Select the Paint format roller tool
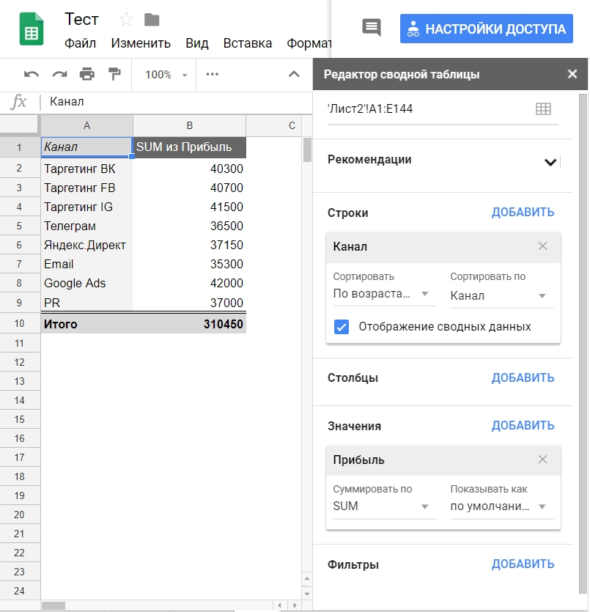The image size is (590, 612). tap(114, 74)
